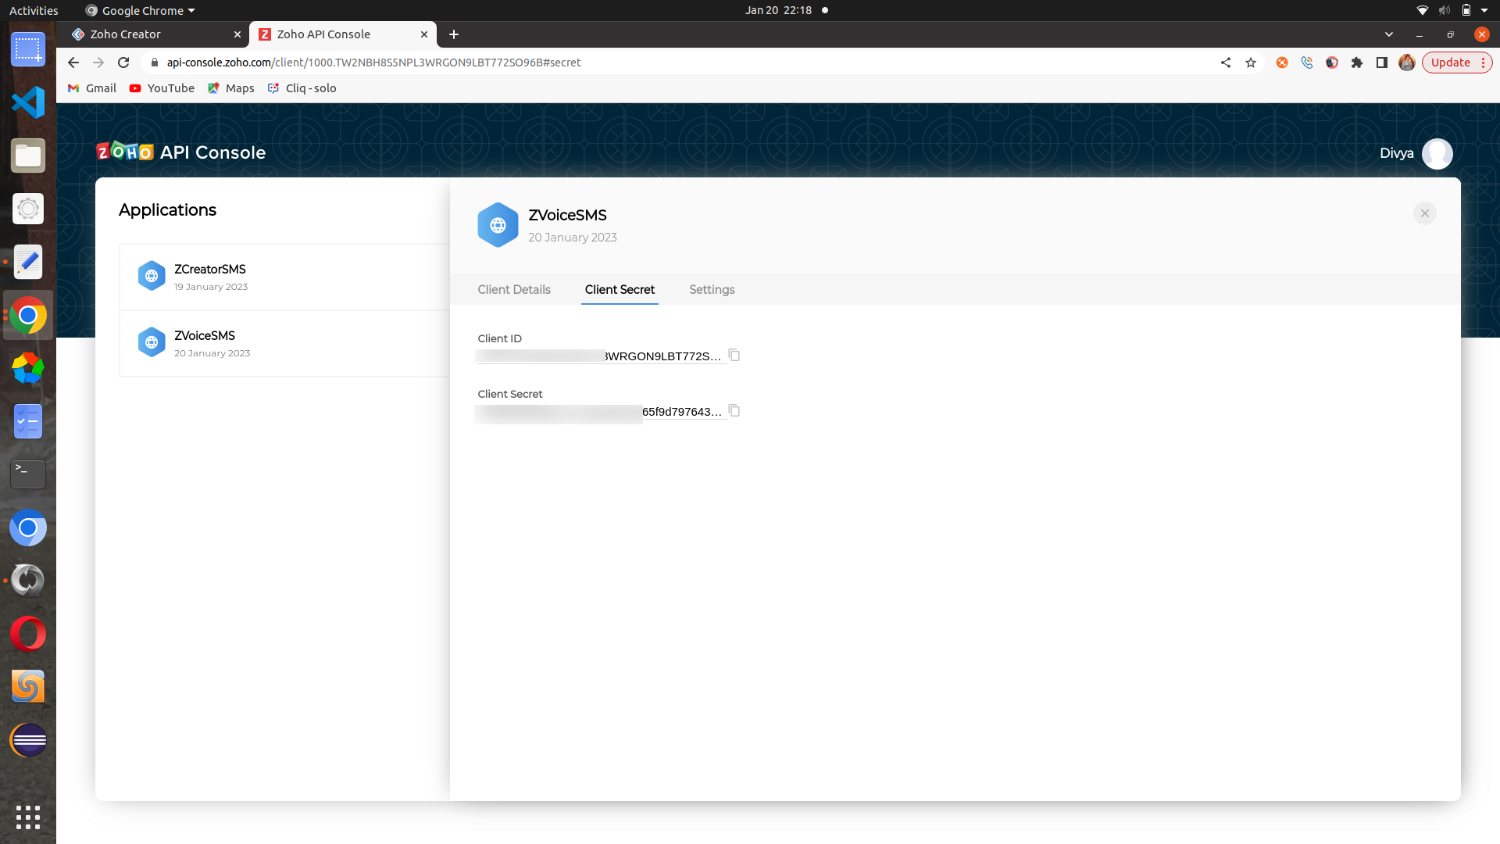
Task: Open the Google Chrome app menu dropdown
Action: point(141,10)
